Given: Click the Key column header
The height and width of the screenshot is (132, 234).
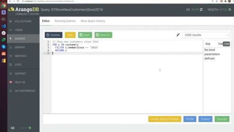Looking at the screenshot, I should pyautogui.click(x=208, y=44).
